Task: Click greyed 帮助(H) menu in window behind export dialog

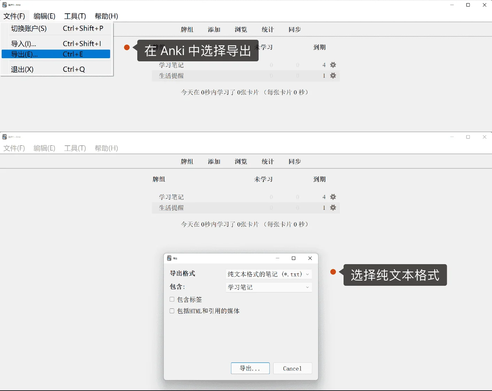Action: click(x=106, y=148)
